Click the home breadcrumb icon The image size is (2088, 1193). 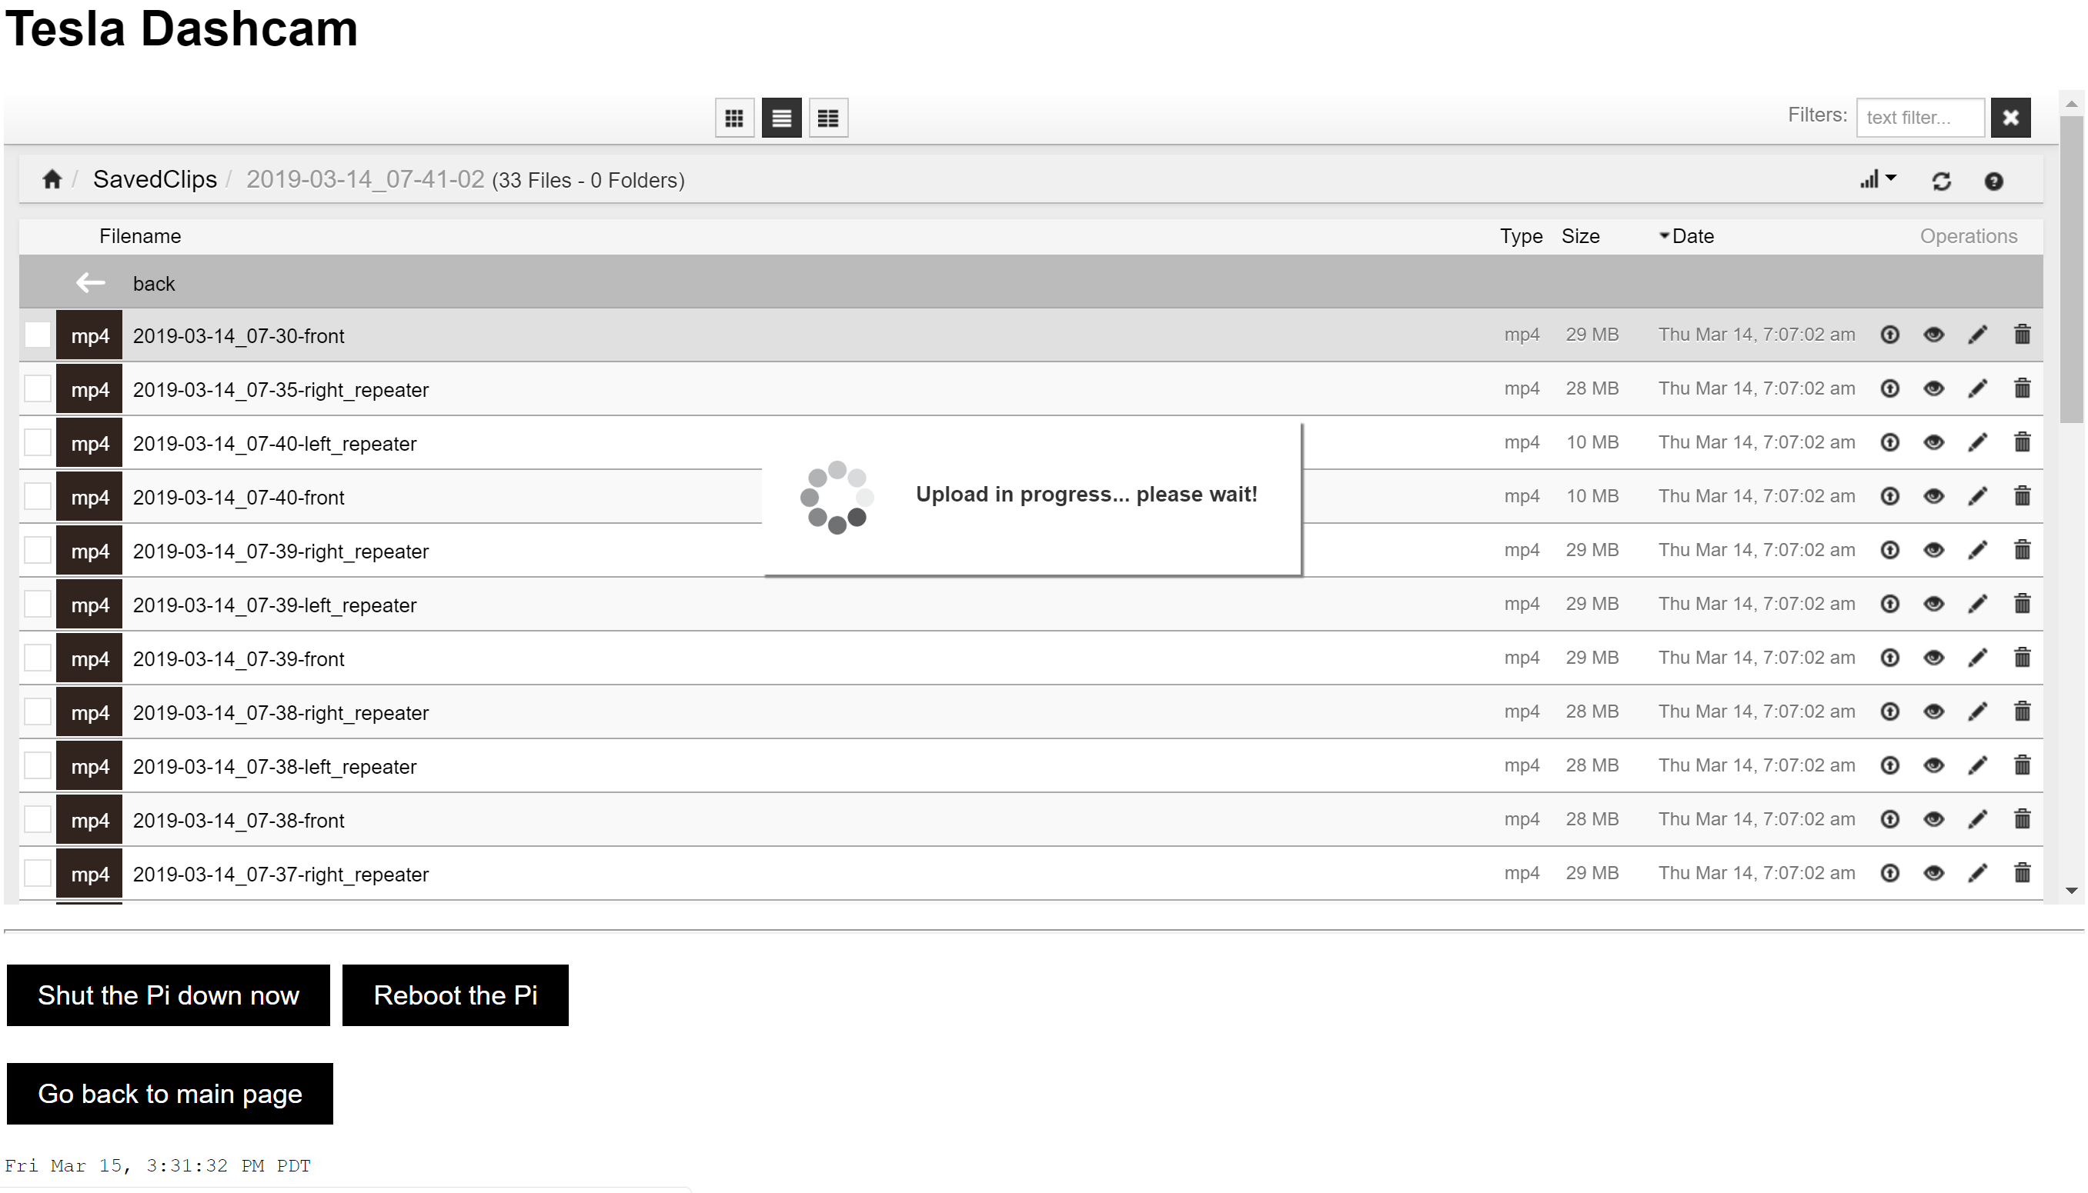52,179
